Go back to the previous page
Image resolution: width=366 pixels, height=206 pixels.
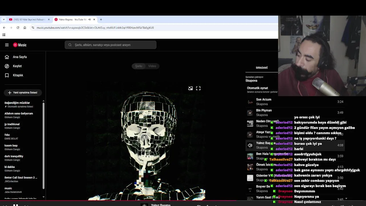coord(4,28)
